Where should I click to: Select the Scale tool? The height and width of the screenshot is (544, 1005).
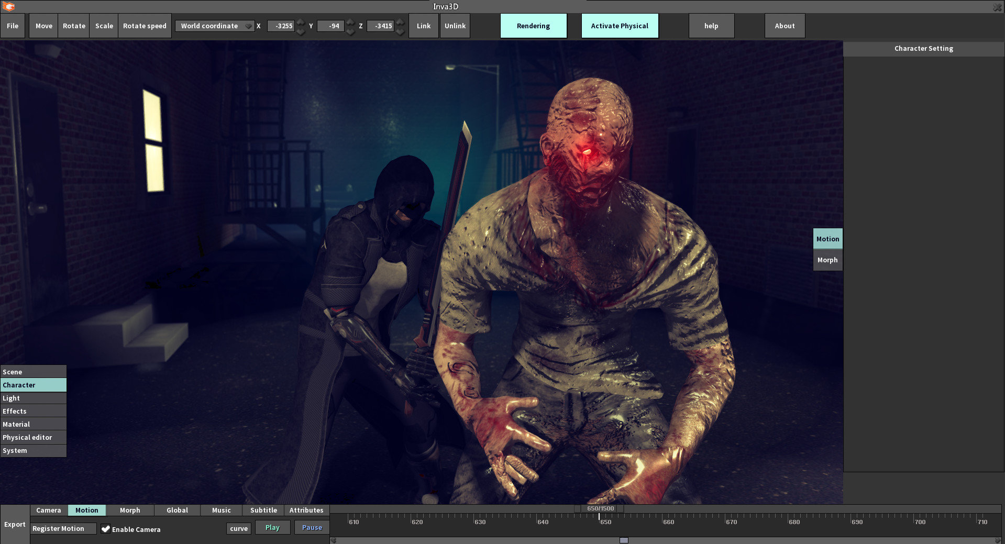(x=103, y=25)
